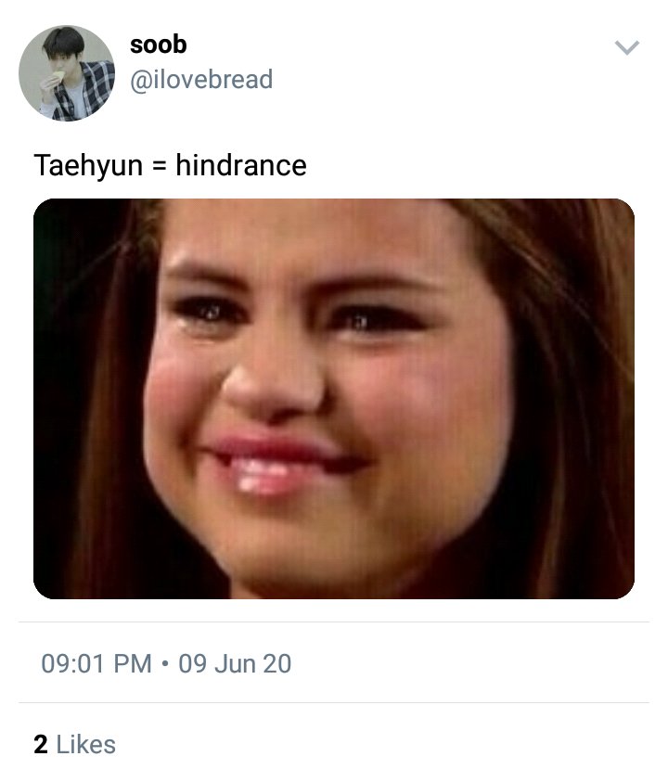Open the @ilovebread handle link
668x782 pixels.
point(201,80)
